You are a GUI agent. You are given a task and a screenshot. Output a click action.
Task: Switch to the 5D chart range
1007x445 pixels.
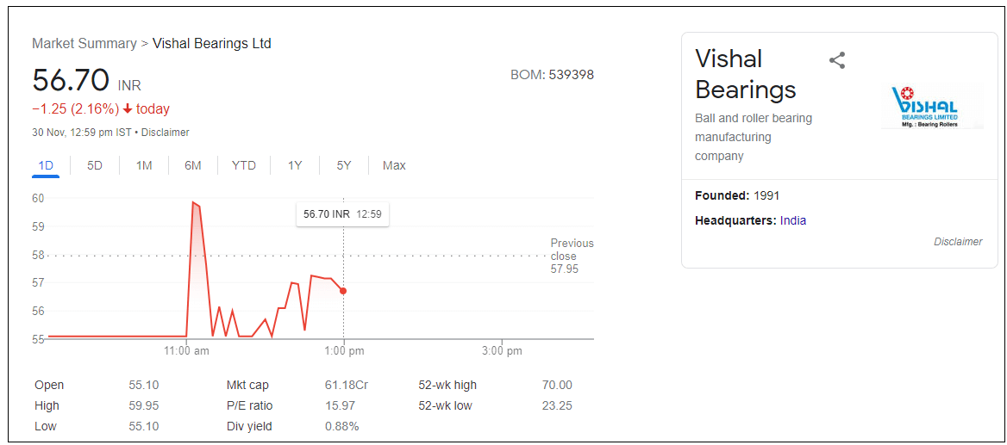(x=95, y=165)
